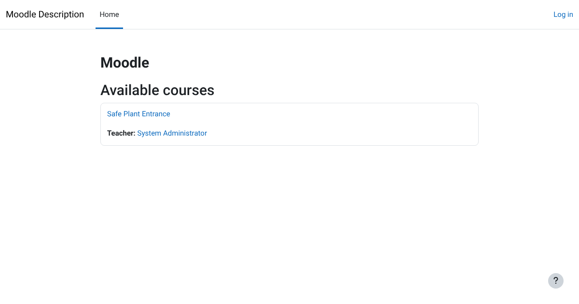This screenshot has height=304, width=579.
Task: Return to Home via the top menu
Action: click(109, 14)
